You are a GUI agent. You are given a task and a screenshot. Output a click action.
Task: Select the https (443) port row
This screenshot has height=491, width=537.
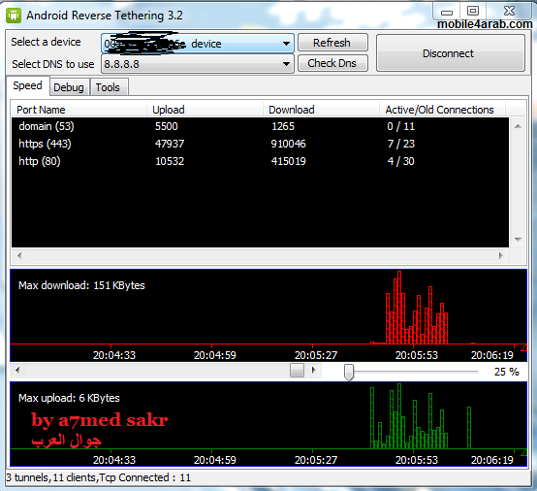(x=260, y=144)
